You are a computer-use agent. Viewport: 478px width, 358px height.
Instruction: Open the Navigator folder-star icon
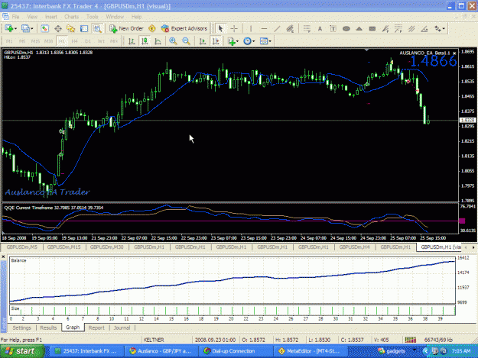tap(71, 28)
